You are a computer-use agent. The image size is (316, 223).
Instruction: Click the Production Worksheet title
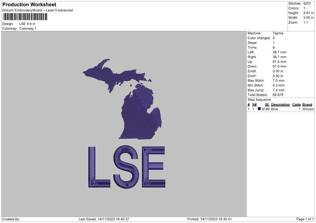tap(29, 4)
